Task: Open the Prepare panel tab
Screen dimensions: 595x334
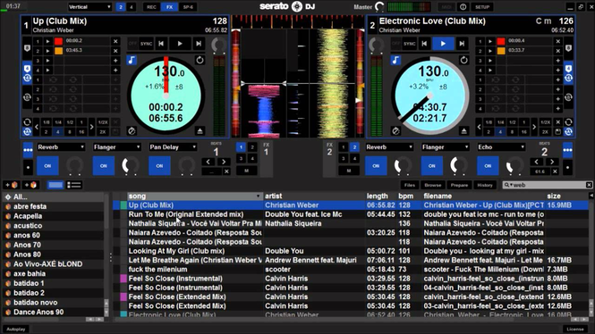Action: coord(459,185)
